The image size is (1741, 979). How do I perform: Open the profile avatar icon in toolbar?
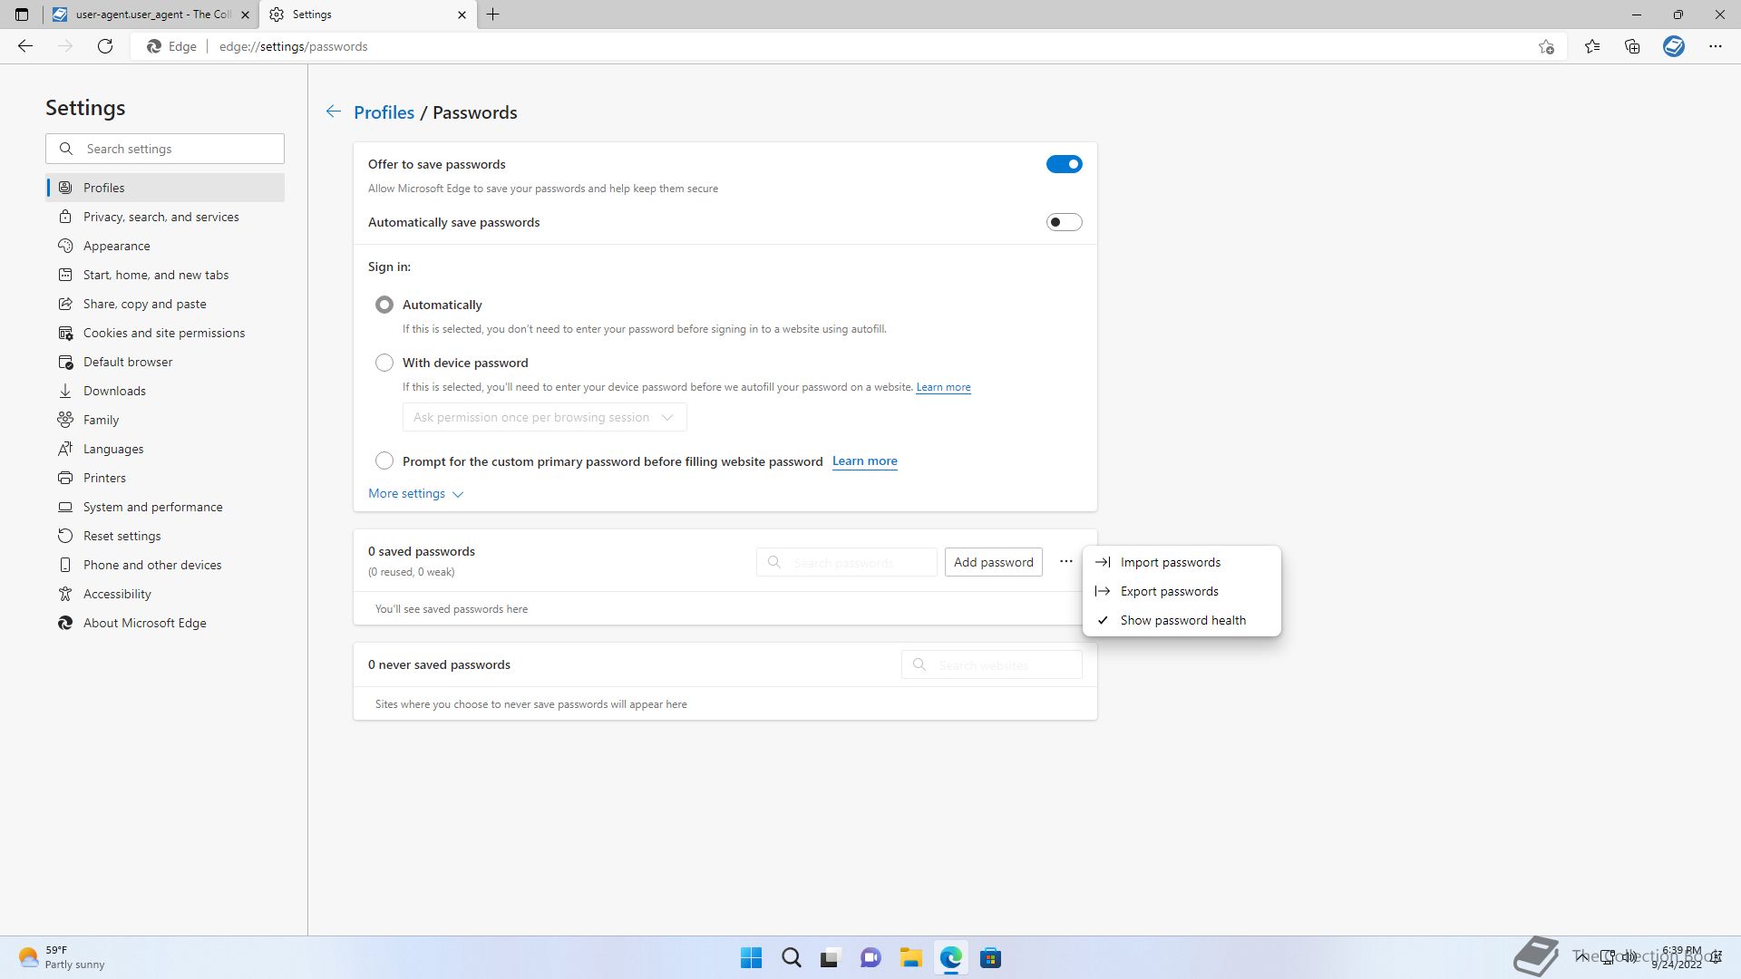pos(1673,46)
